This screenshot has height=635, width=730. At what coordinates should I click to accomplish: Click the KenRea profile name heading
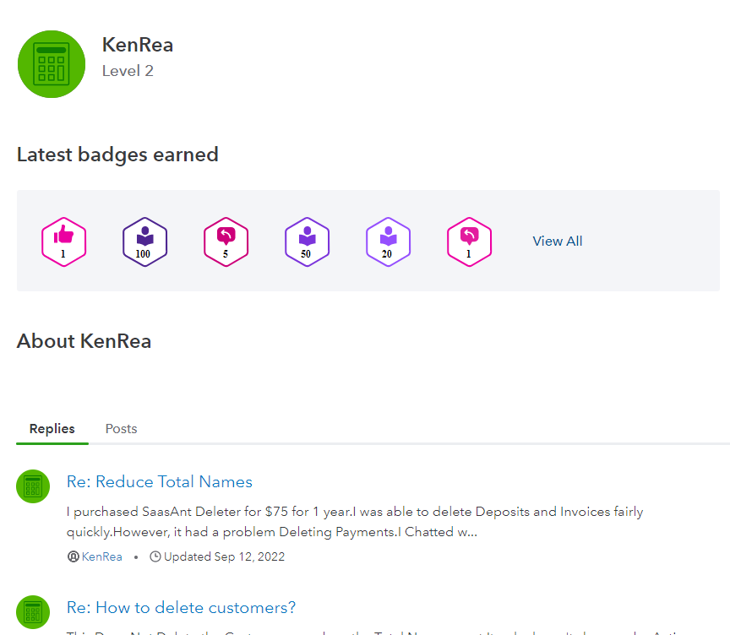click(138, 45)
